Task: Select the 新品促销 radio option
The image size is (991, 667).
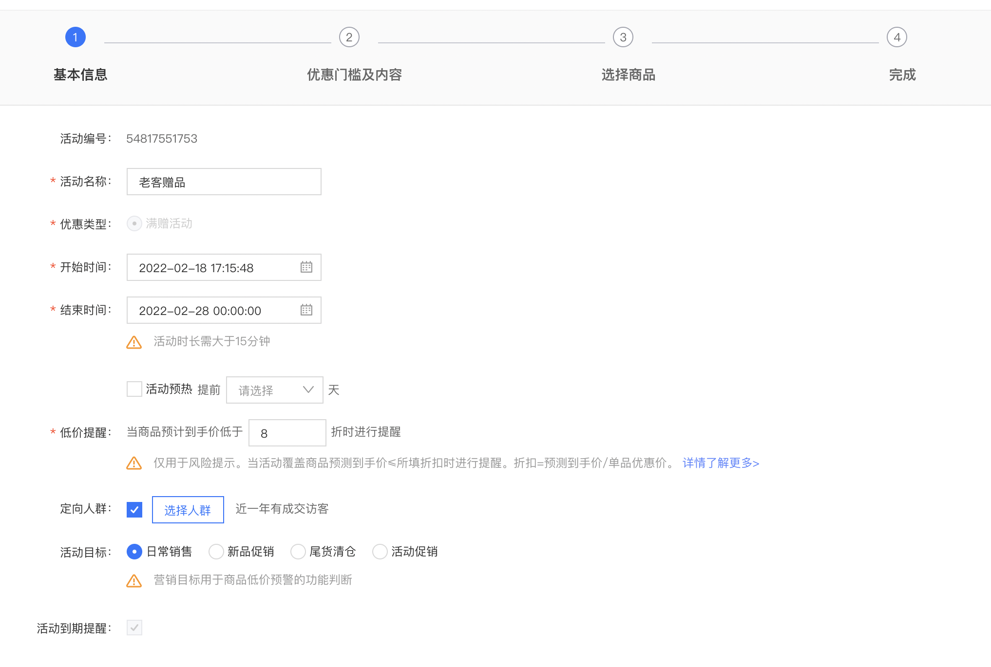Action: pyautogui.click(x=216, y=552)
